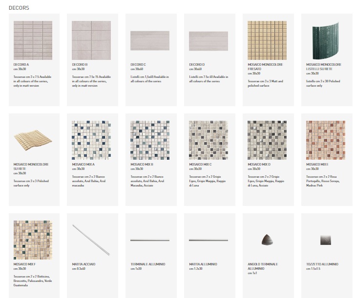Select the Mosaico Mix A thumbnail
This screenshot has width=354, height=298.
[91, 140]
